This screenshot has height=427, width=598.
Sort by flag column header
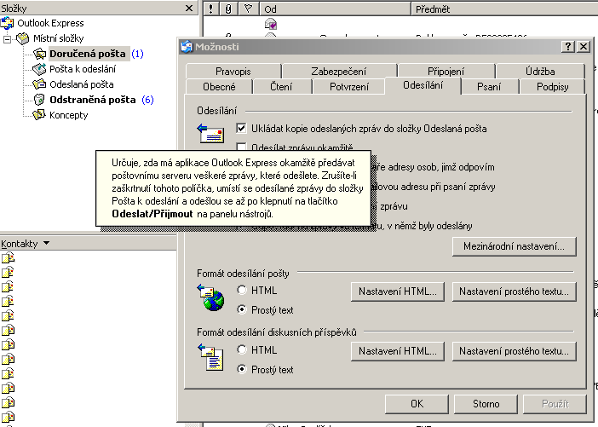248,9
